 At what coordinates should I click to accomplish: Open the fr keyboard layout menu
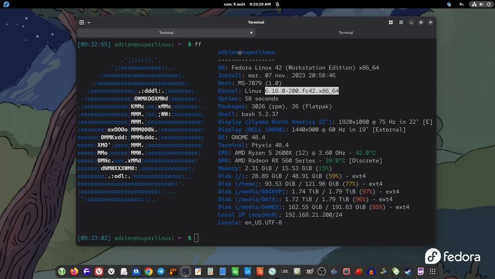click(461, 4)
